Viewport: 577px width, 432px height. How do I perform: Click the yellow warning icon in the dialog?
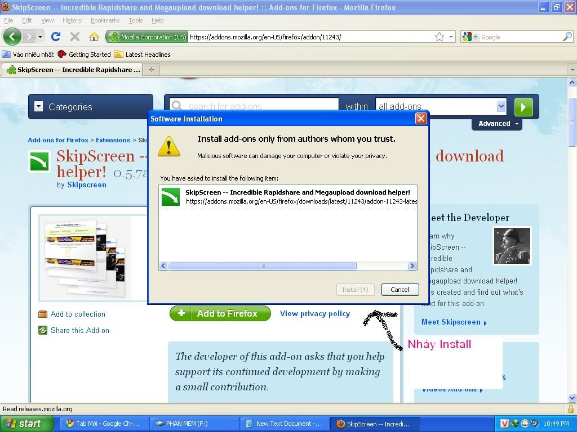tap(169, 147)
